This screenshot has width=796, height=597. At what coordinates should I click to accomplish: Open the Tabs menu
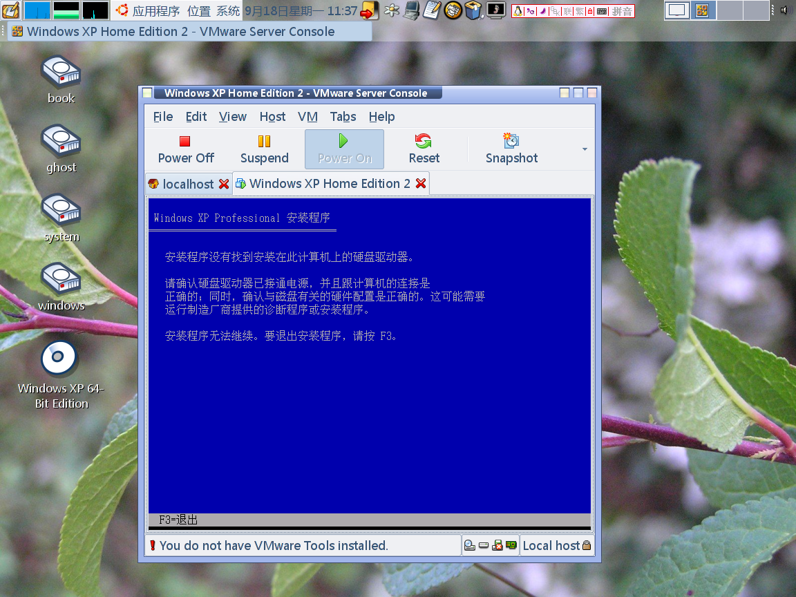[x=343, y=117]
